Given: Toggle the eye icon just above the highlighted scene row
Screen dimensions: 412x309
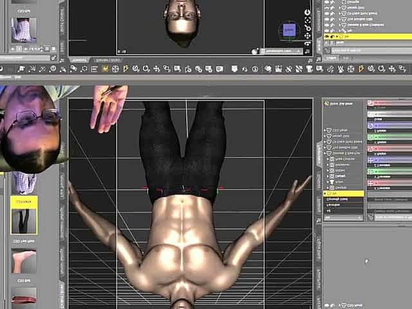Looking at the screenshot, I should pyautogui.click(x=327, y=30).
